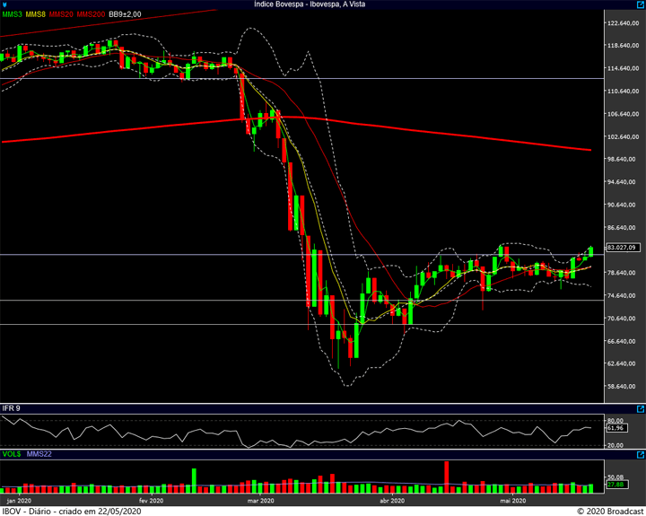Click the pop-out icon at the title bar's right
The image size is (646, 516).
pyautogui.click(x=639, y=4)
